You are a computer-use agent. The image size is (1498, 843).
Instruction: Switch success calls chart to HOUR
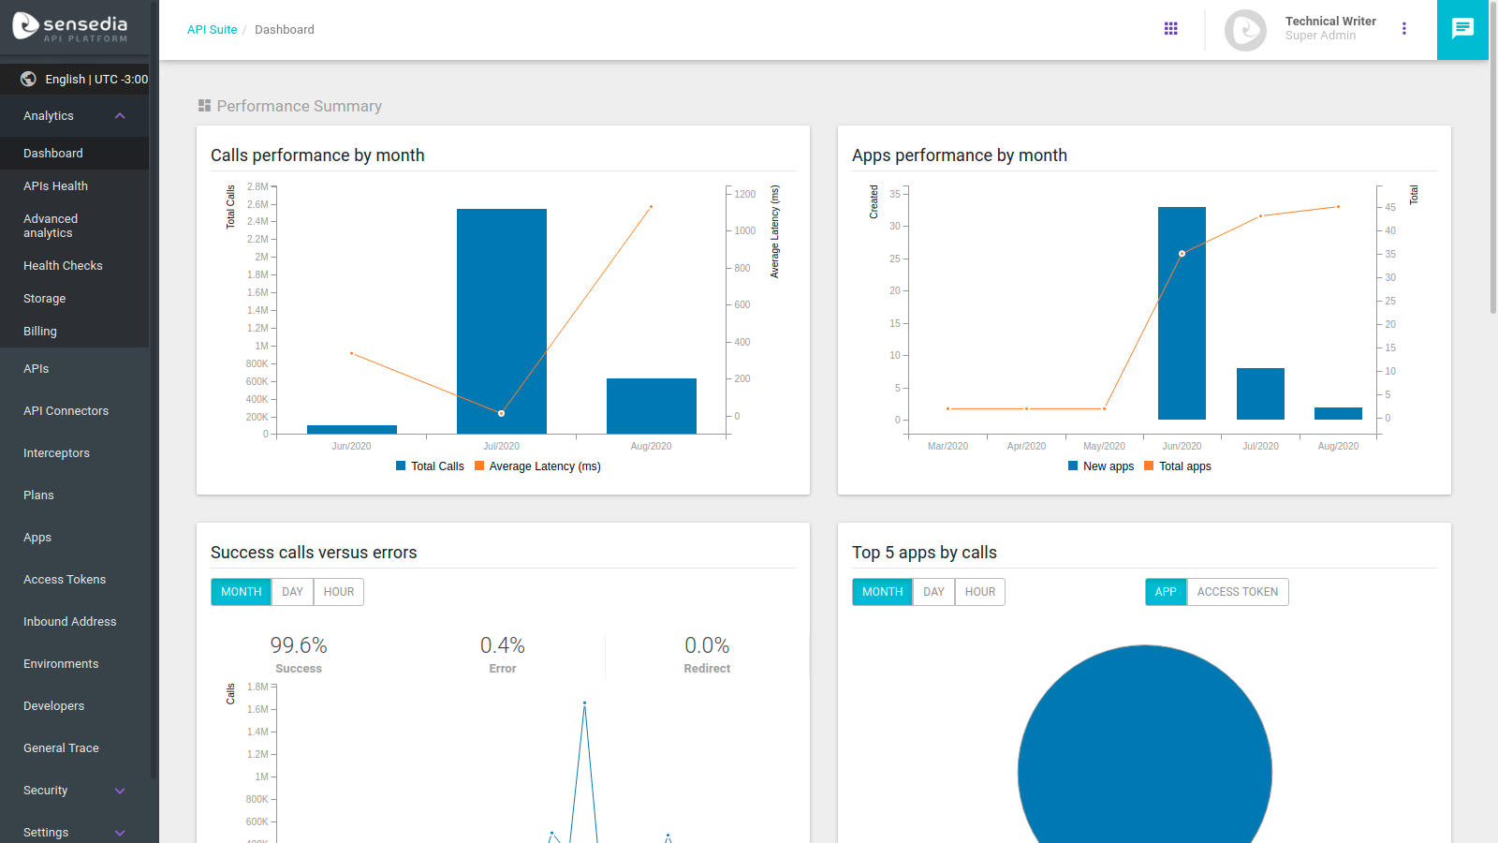(x=339, y=592)
